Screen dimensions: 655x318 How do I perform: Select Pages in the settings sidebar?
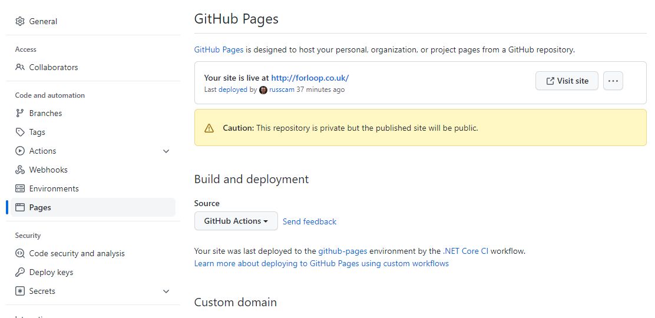pos(40,207)
